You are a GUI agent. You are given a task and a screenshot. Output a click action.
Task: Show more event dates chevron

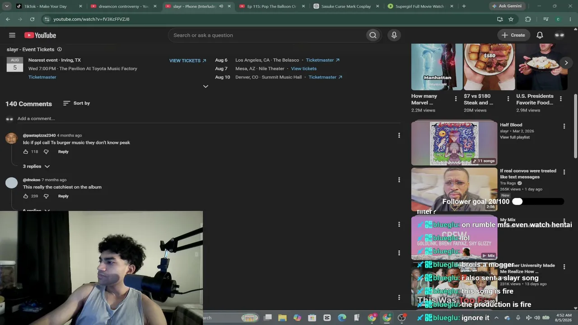pyautogui.click(x=205, y=86)
